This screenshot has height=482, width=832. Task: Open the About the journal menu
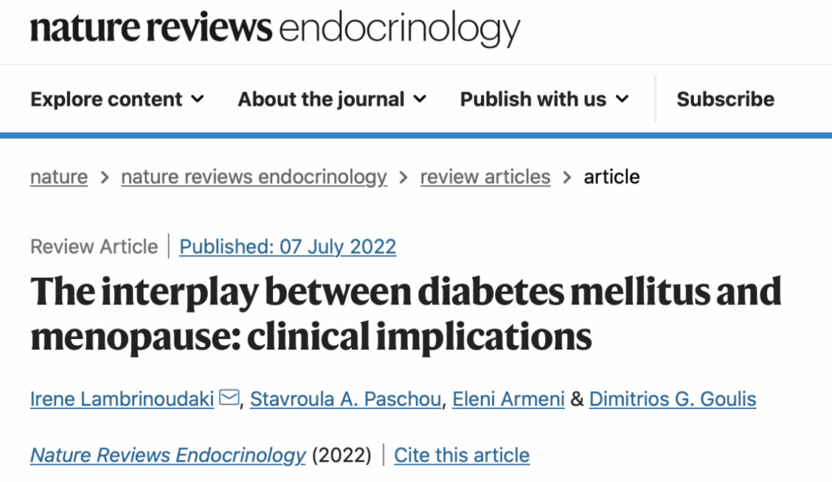(x=331, y=99)
